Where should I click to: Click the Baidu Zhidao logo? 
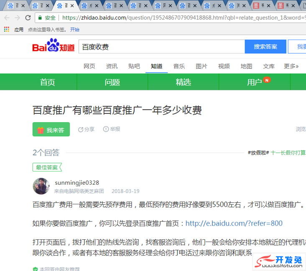pyautogui.click(x=53, y=45)
